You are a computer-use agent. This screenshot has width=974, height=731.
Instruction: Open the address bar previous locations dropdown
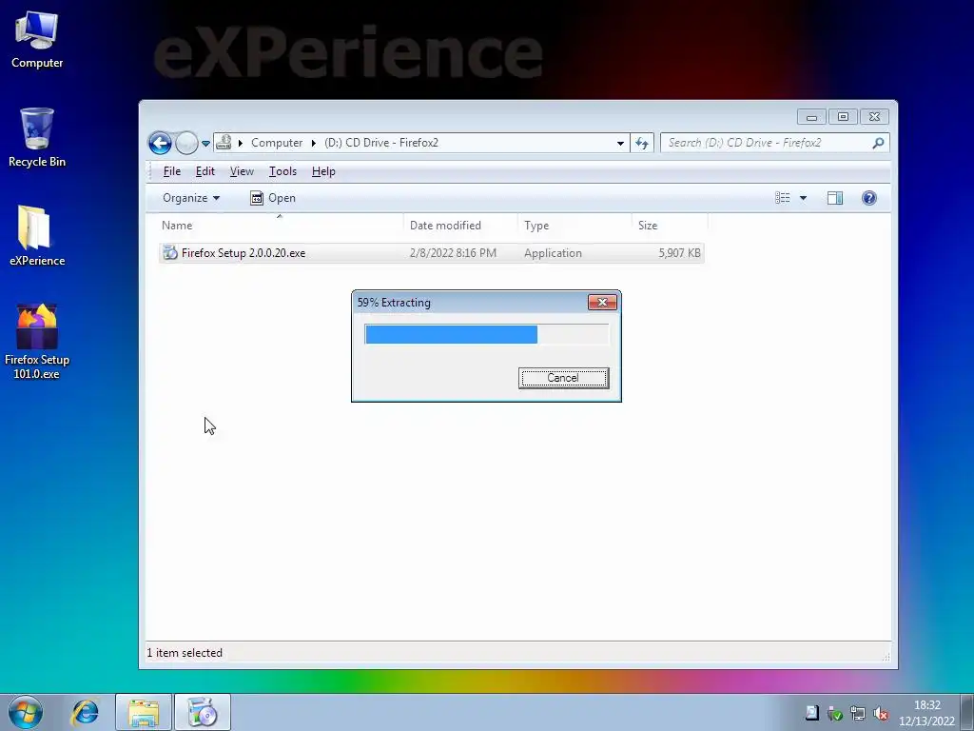(620, 143)
